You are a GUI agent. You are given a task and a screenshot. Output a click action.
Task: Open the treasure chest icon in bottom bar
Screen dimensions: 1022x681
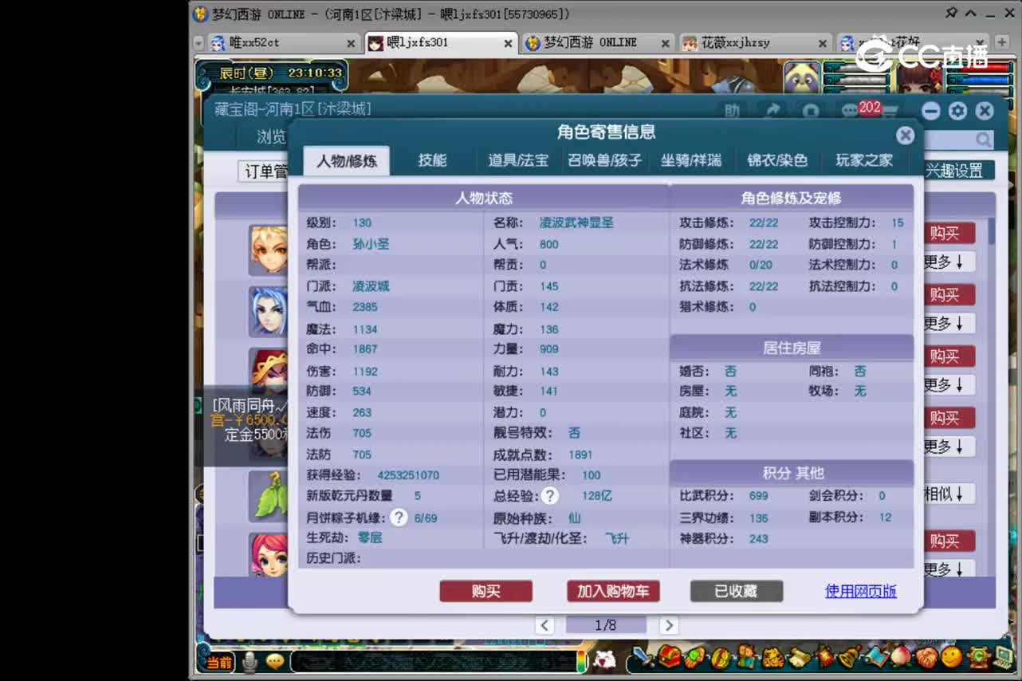pyautogui.click(x=669, y=657)
